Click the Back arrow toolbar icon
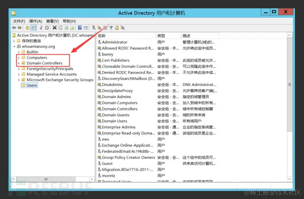304x199 pixels. [x=14, y=28]
